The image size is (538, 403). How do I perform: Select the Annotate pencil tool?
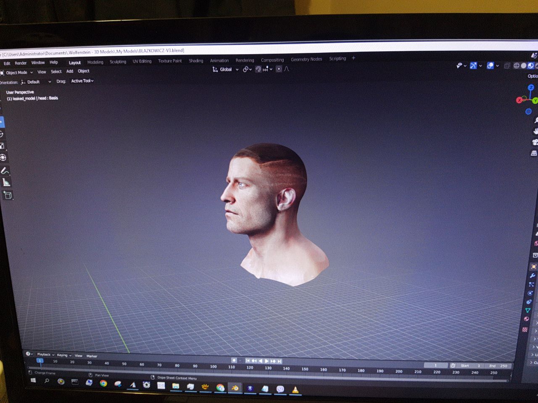click(5, 171)
